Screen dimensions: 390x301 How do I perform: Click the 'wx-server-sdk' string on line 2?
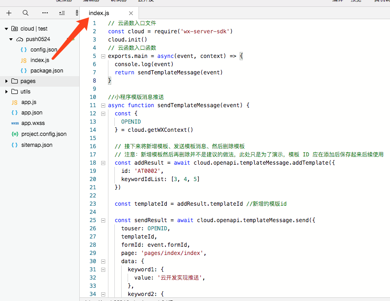pos(205,31)
